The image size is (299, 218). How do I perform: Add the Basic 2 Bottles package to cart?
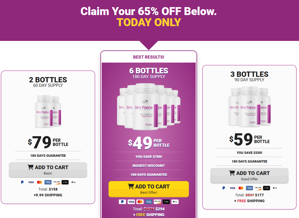pos(48,170)
